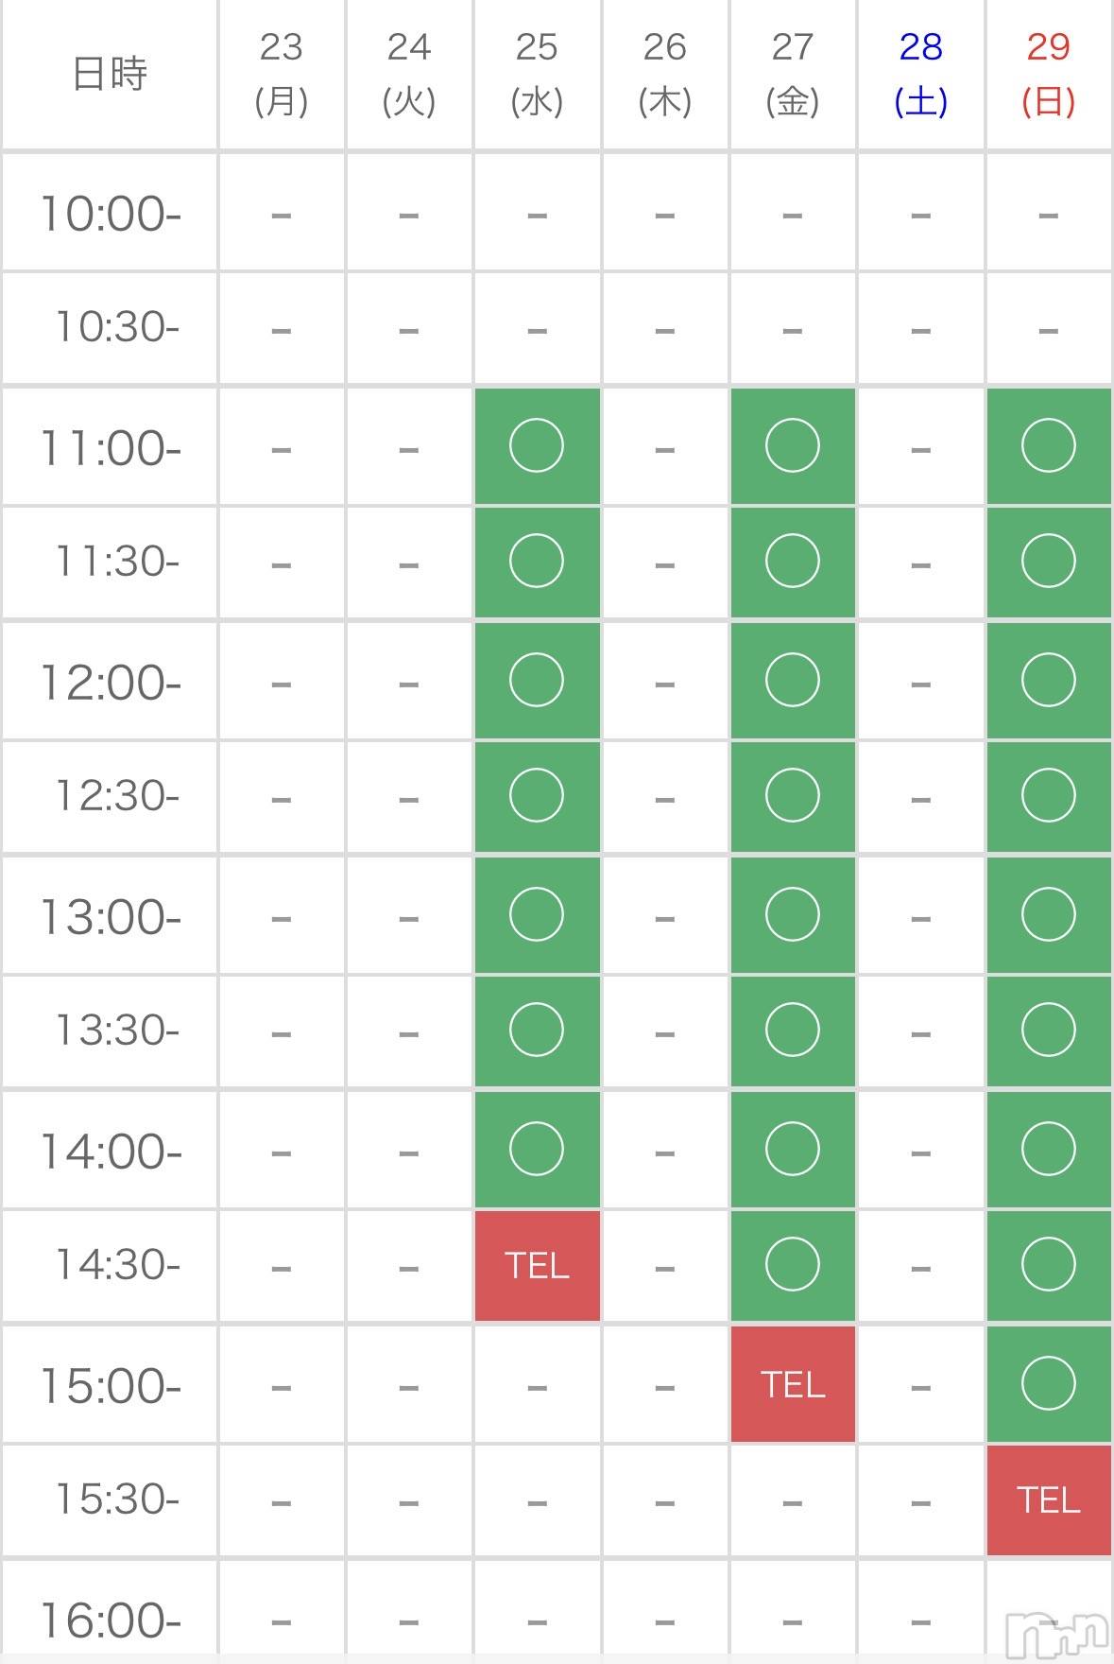Click the 日時 header cell

click(x=110, y=74)
